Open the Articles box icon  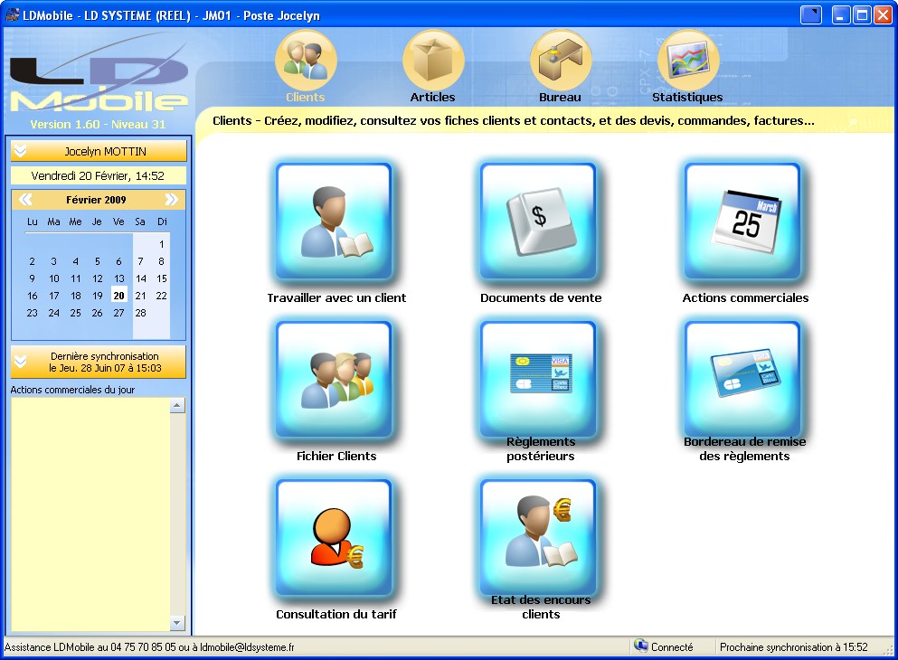coord(433,60)
